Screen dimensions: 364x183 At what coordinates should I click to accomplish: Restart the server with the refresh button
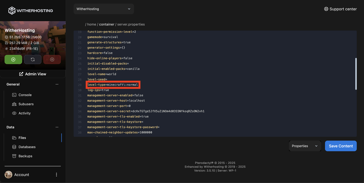(x=33, y=60)
